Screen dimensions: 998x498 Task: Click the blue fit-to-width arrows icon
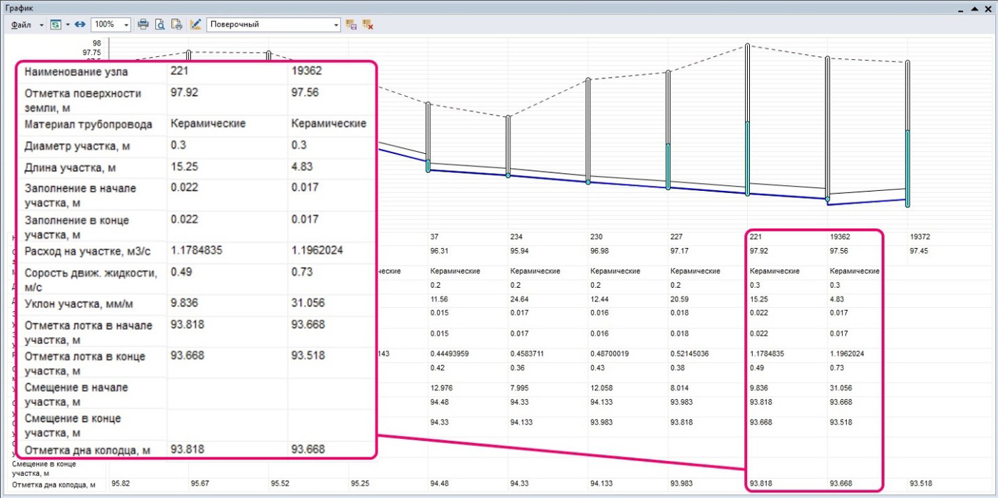pos(80,24)
